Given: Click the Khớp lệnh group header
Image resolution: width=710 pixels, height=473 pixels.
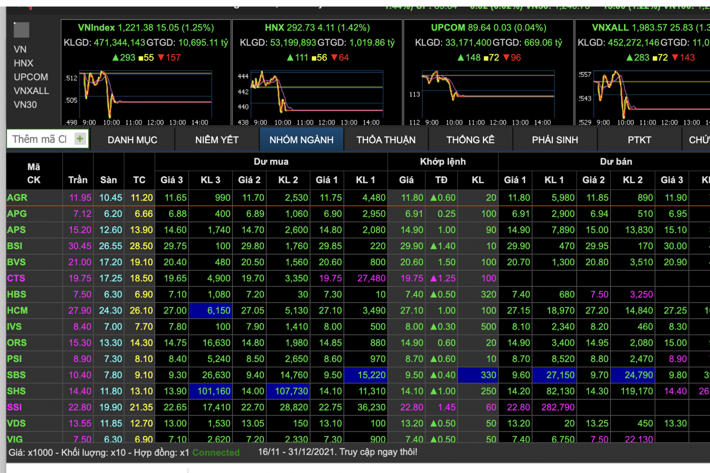Looking at the screenshot, I should pyautogui.click(x=443, y=162).
